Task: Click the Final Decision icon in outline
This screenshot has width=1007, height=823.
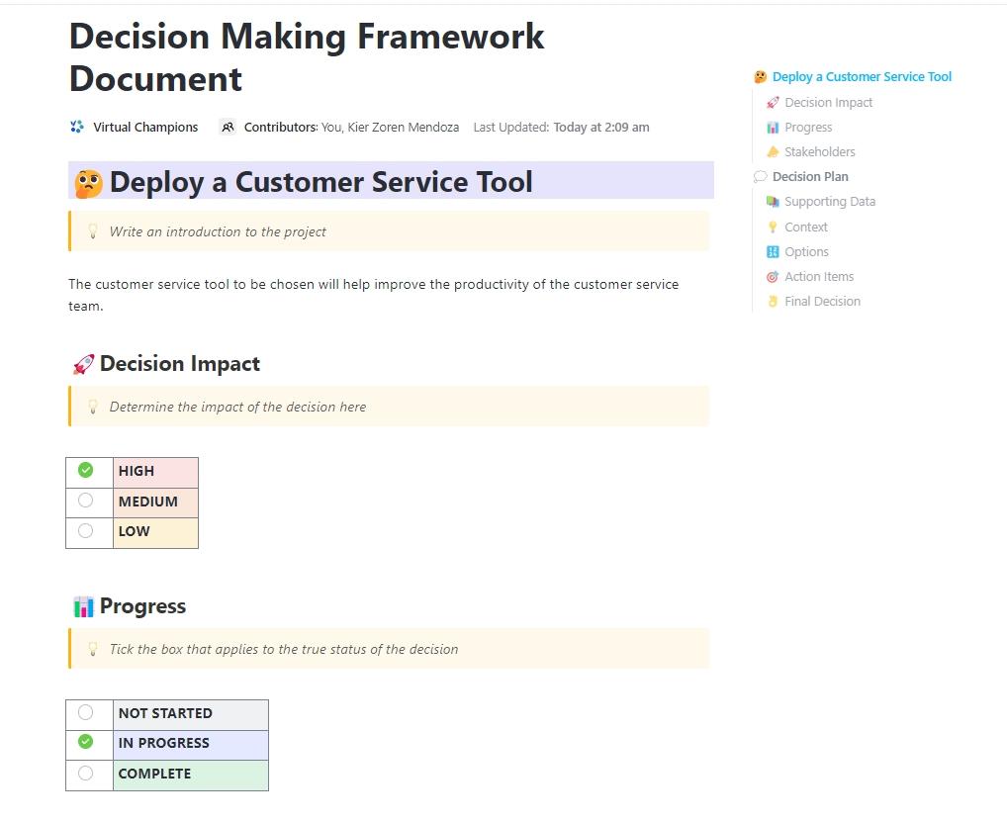Action: tap(772, 301)
